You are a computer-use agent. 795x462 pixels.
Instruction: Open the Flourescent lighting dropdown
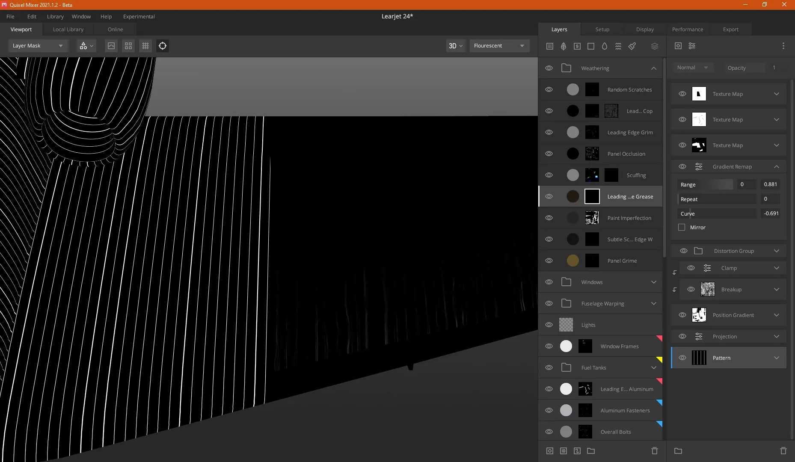click(x=499, y=46)
